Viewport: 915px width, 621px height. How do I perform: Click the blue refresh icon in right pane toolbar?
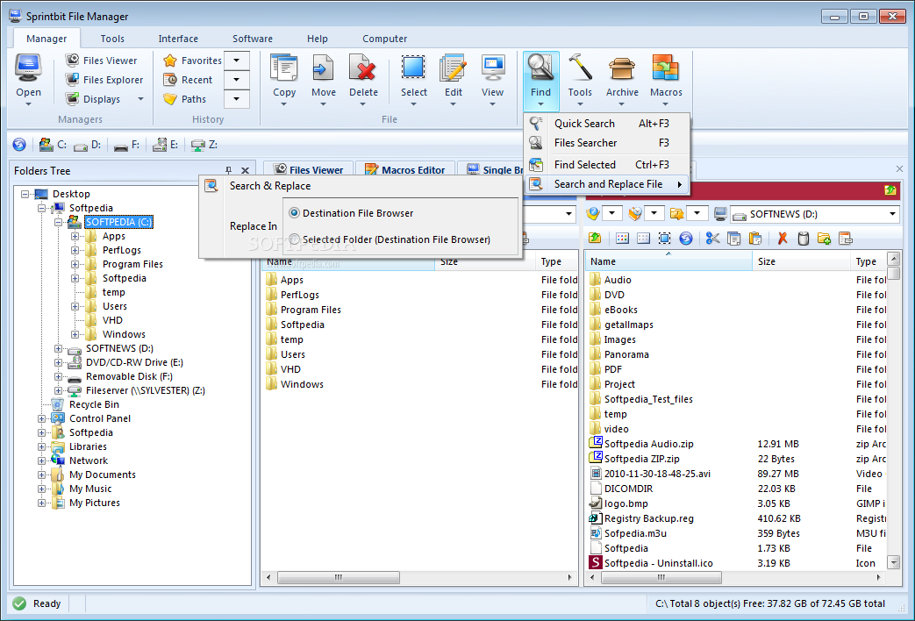pos(686,238)
